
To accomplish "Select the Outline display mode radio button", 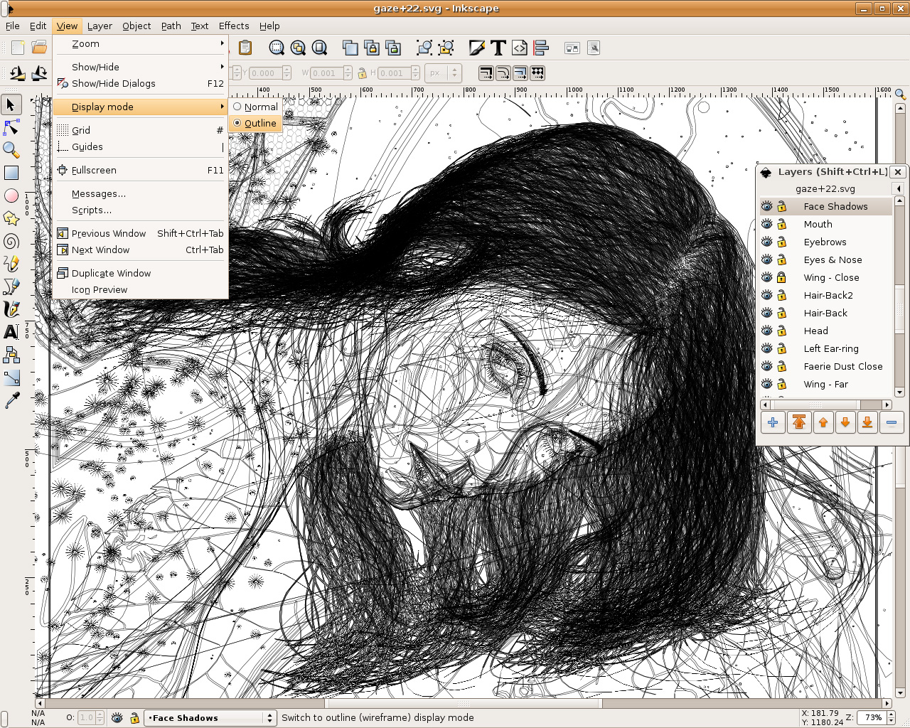I will tap(238, 123).
